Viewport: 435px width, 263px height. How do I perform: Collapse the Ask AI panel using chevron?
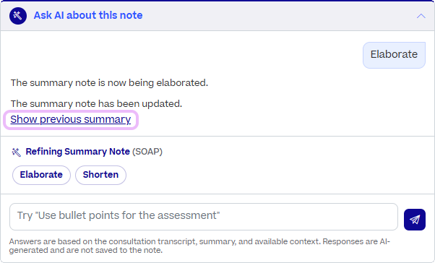tap(421, 16)
